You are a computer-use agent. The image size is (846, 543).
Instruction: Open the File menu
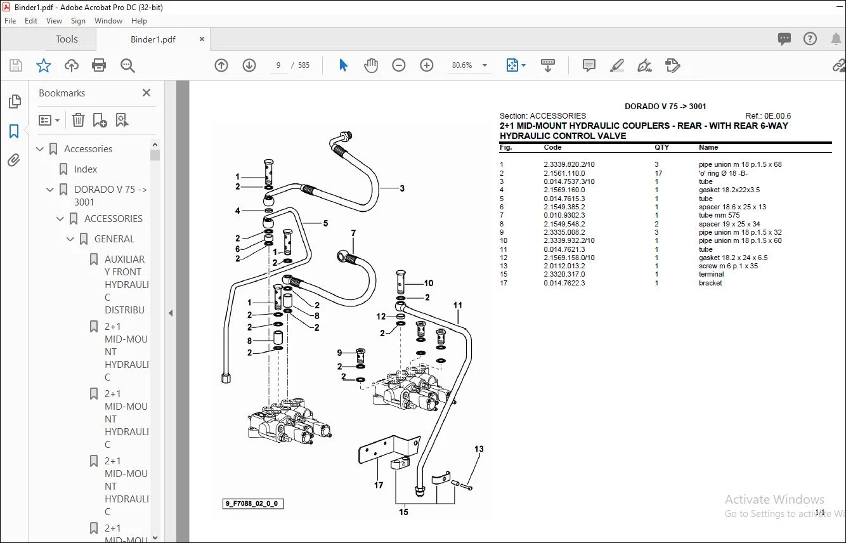pos(10,21)
